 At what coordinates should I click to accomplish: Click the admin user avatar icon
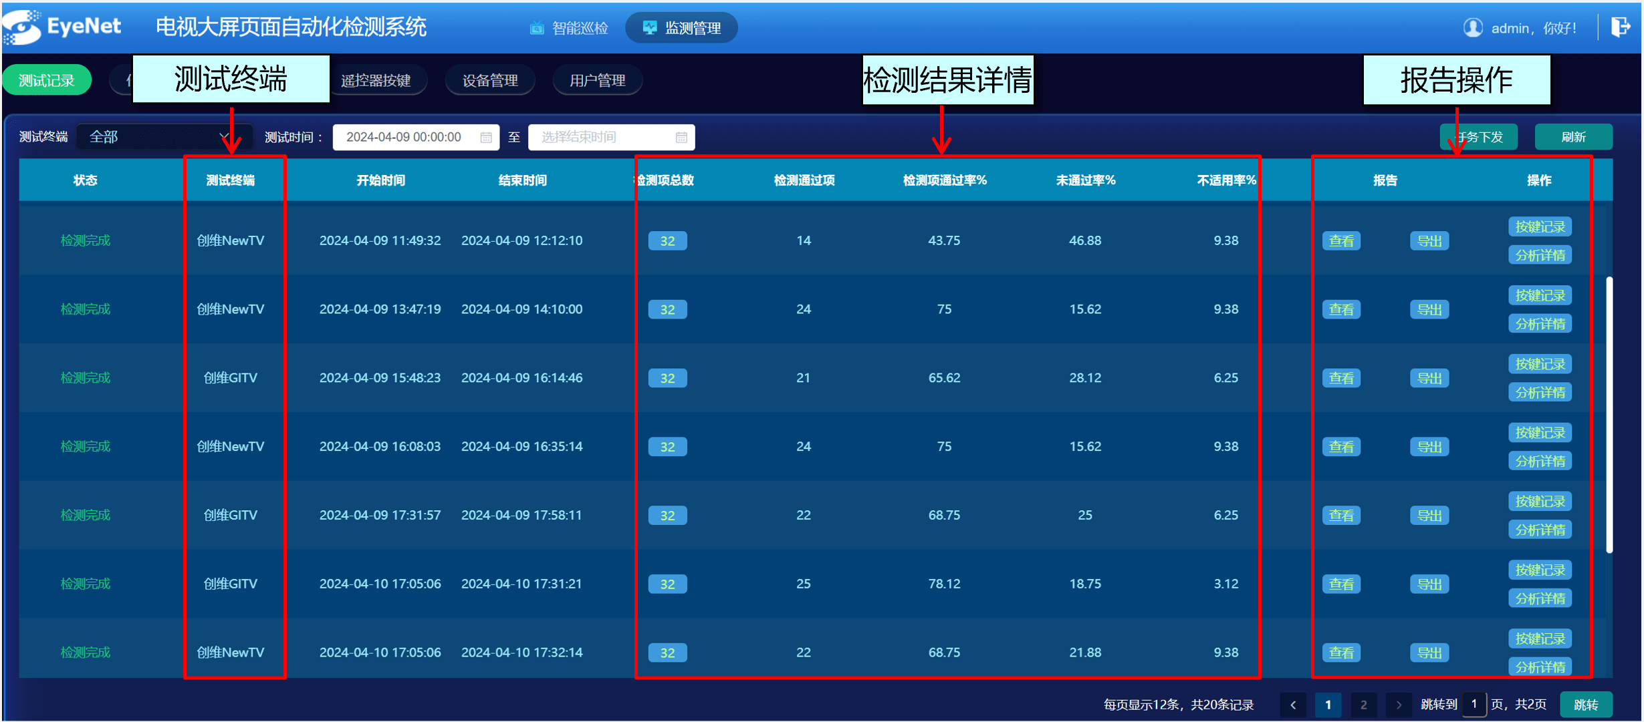tap(1473, 27)
